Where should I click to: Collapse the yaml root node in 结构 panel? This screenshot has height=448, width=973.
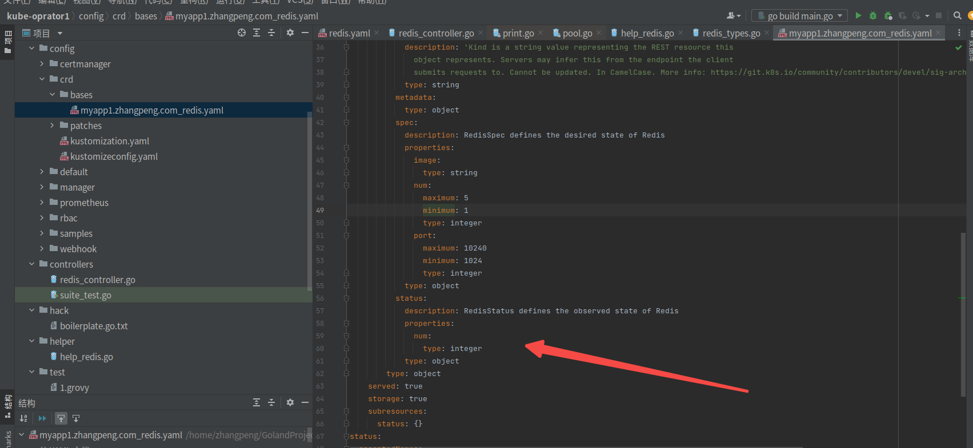(22, 435)
